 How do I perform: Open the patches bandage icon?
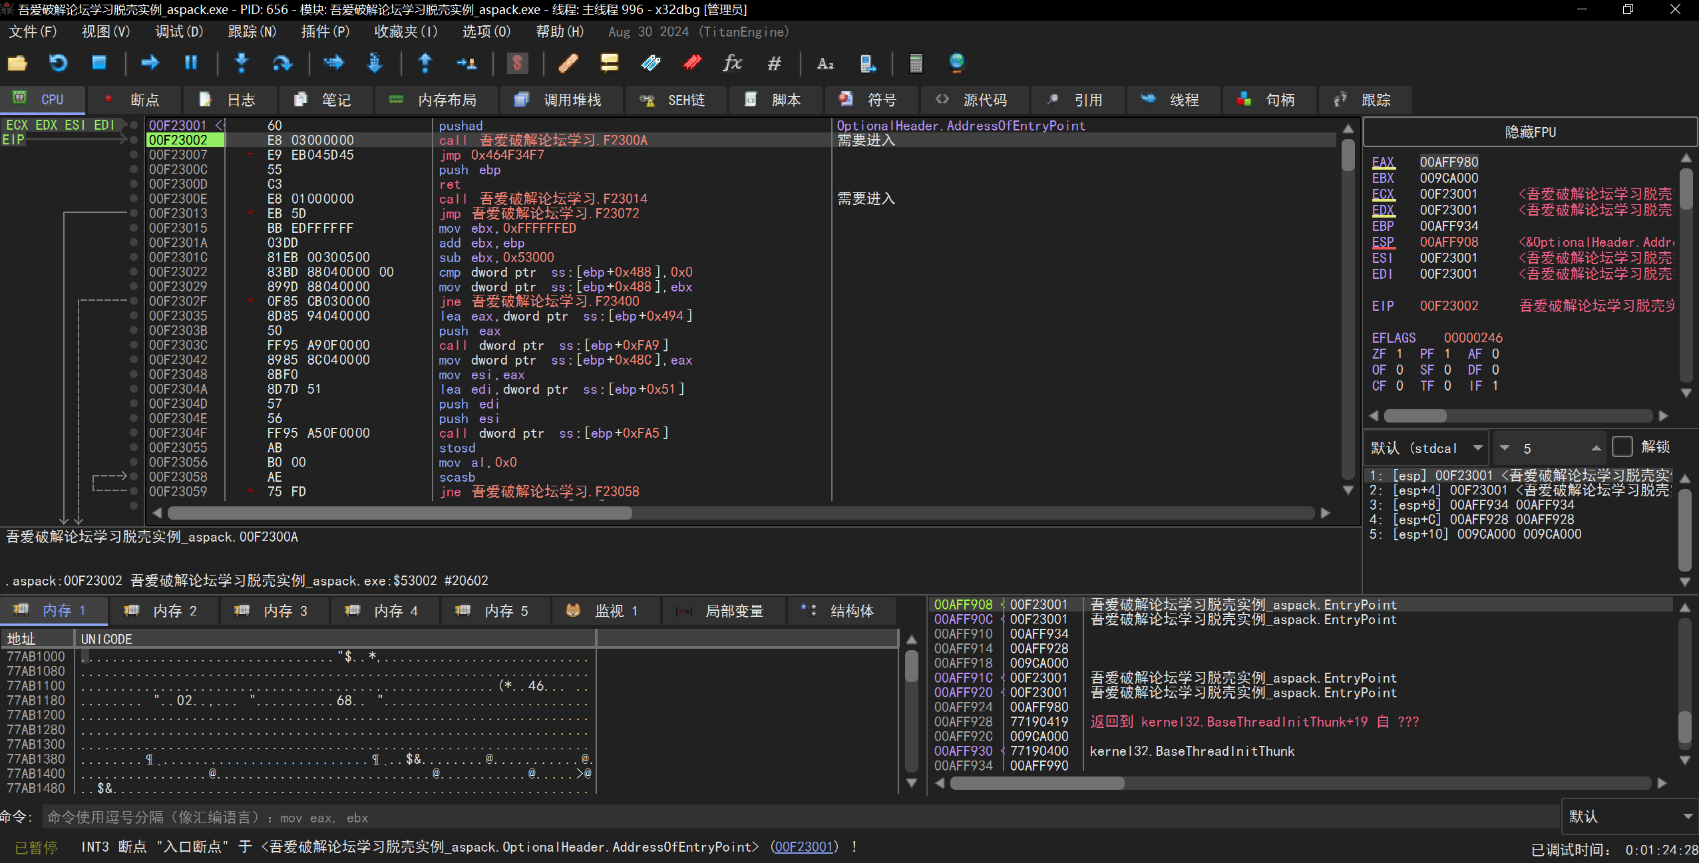tap(568, 63)
